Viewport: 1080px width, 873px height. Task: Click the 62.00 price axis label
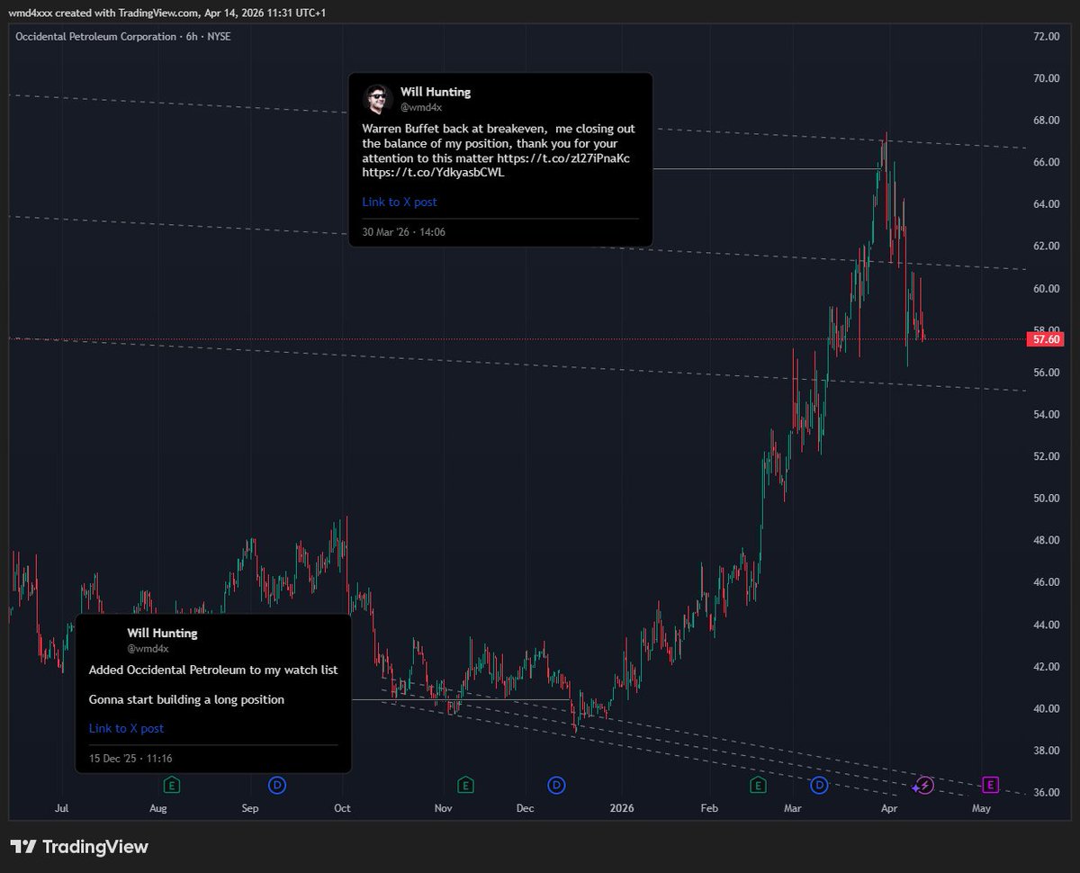pos(1046,246)
